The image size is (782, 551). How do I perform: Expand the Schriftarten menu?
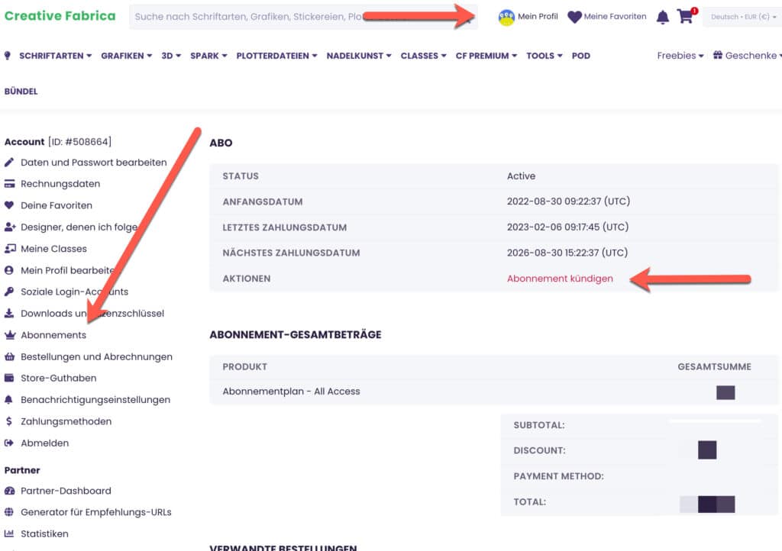[55, 56]
